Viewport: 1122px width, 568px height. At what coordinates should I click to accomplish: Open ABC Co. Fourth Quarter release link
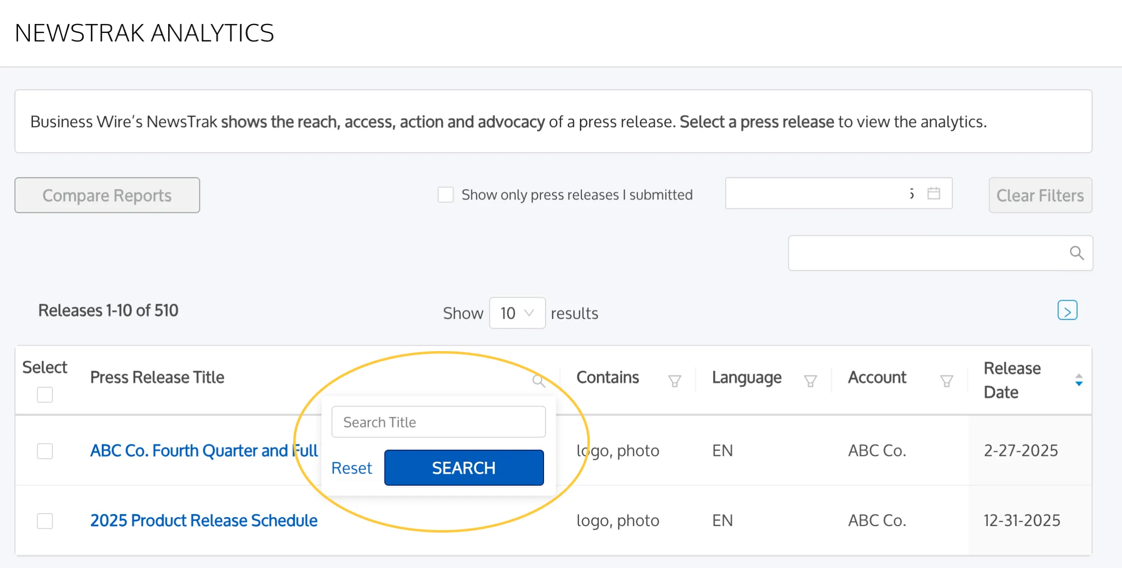tap(203, 450)
